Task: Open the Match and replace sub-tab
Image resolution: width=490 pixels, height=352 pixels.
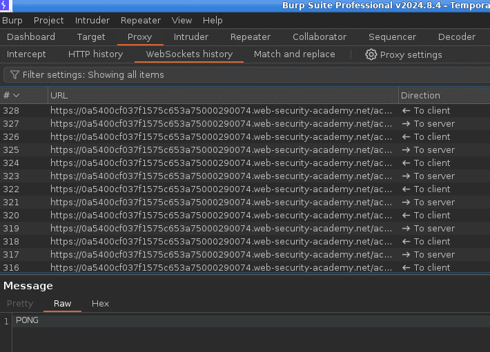Action: click(x=294, y=54)
